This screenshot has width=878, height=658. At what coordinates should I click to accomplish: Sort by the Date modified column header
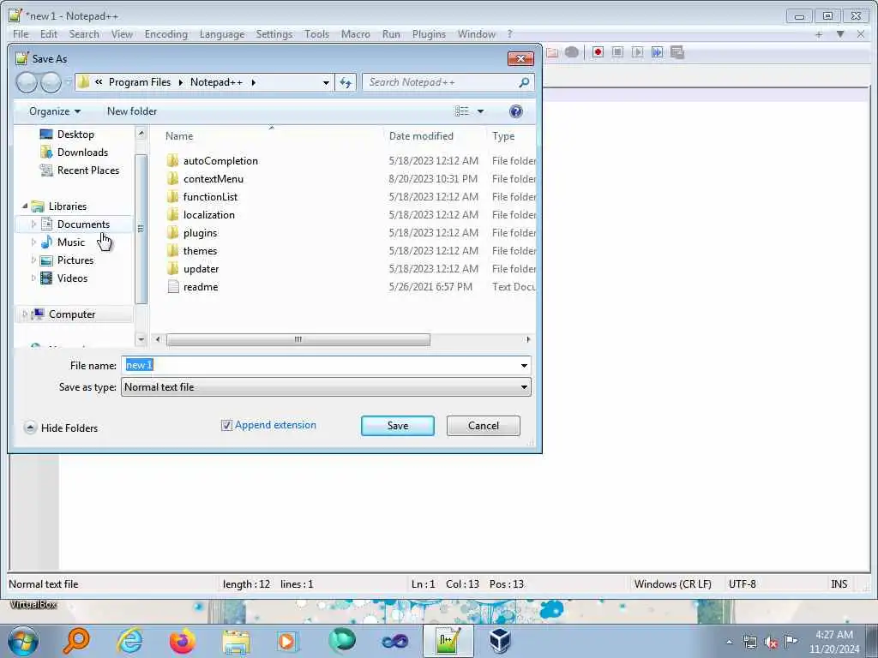[x=421, y=136]
